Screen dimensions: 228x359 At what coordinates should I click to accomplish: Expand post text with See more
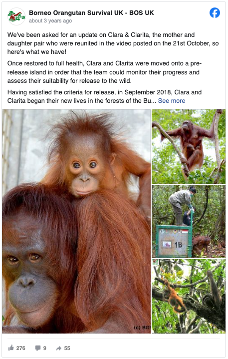pyautogui.click(x=172, y=101)
